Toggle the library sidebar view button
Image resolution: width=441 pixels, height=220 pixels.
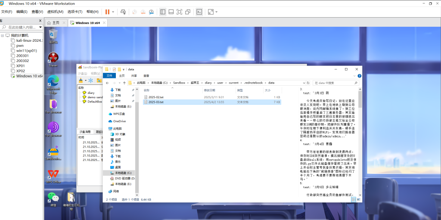(163, 12)
